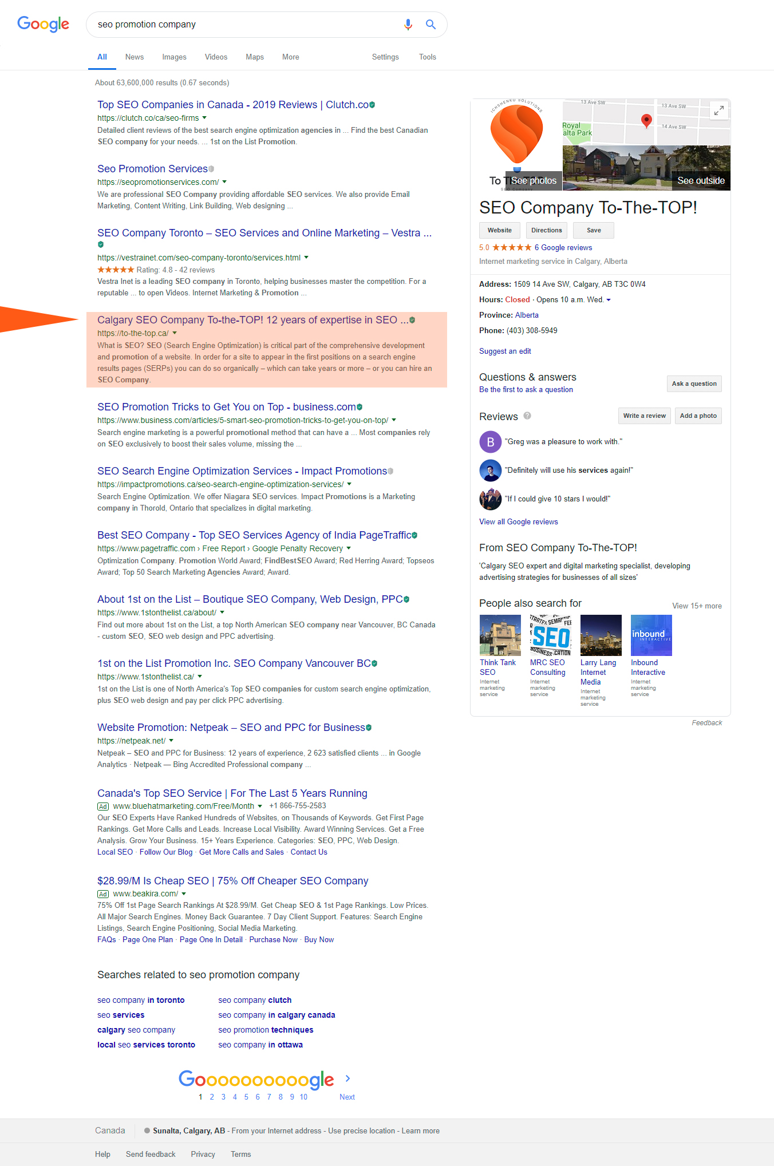Open dropdown beside business.com article URL
The height and width of the screenshot is (1166, 774).
[x=394, y=420]
